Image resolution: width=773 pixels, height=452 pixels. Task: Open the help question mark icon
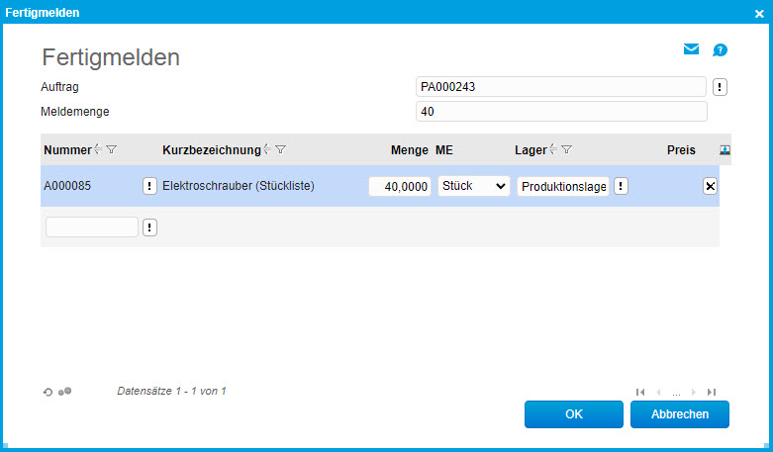coord(720,49)
